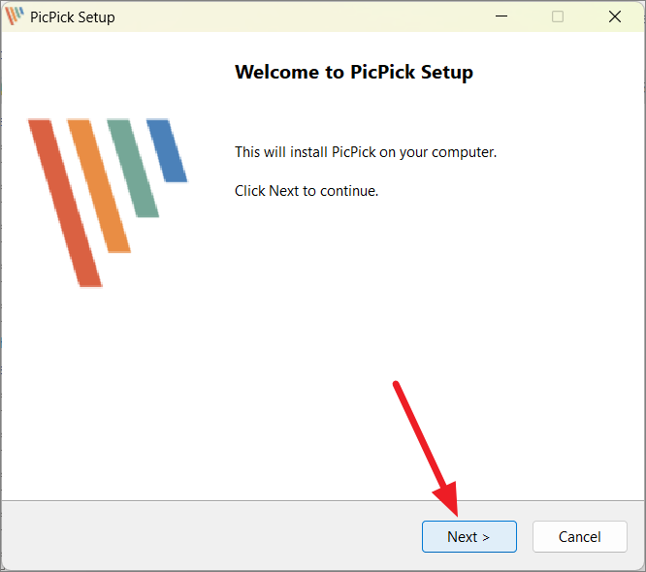Click the 'Welcome to PicPick Setup' heading
The width and height of the screenshot is (646, 572).
point(354,72)
